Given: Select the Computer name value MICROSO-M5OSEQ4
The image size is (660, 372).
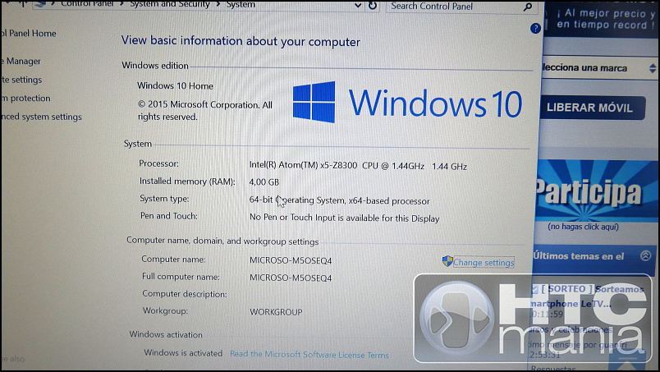Looking at the screenshot, I should coord(291,260).
